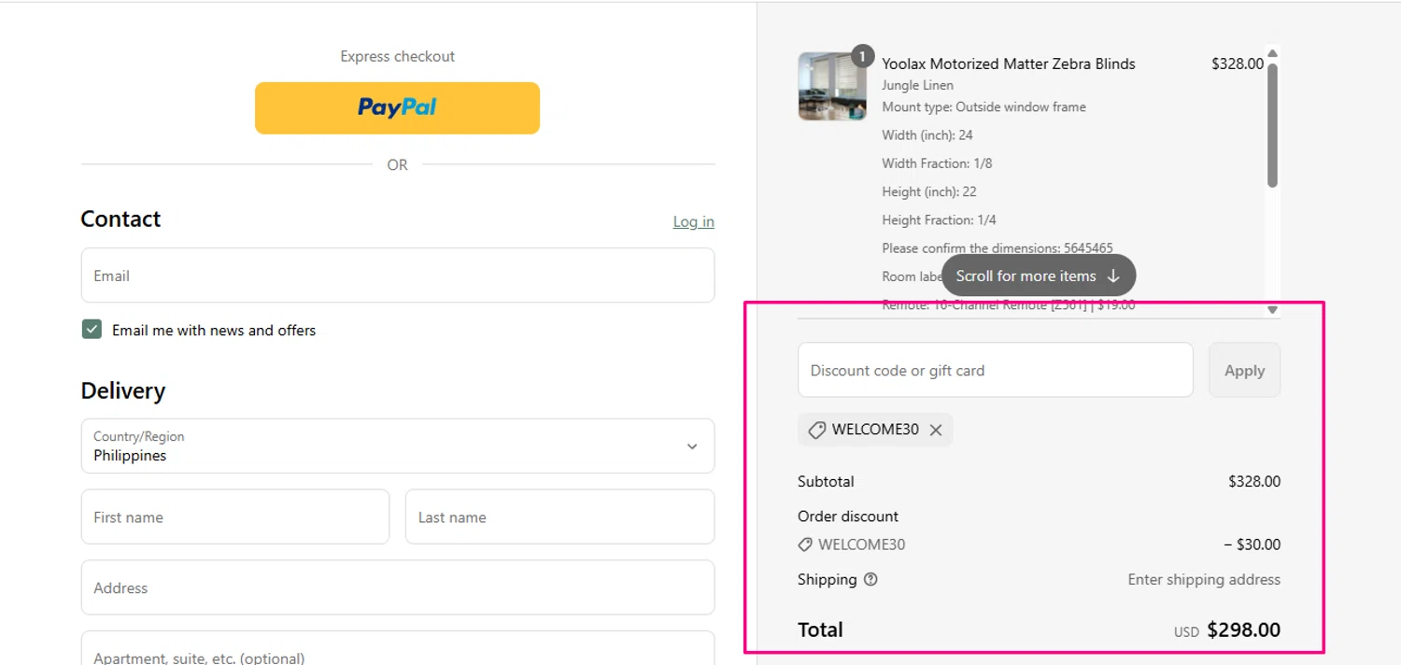Click the Jungle Linen variant text
This screenshot has width=1401, height=665.
click(x=918, y=85)
